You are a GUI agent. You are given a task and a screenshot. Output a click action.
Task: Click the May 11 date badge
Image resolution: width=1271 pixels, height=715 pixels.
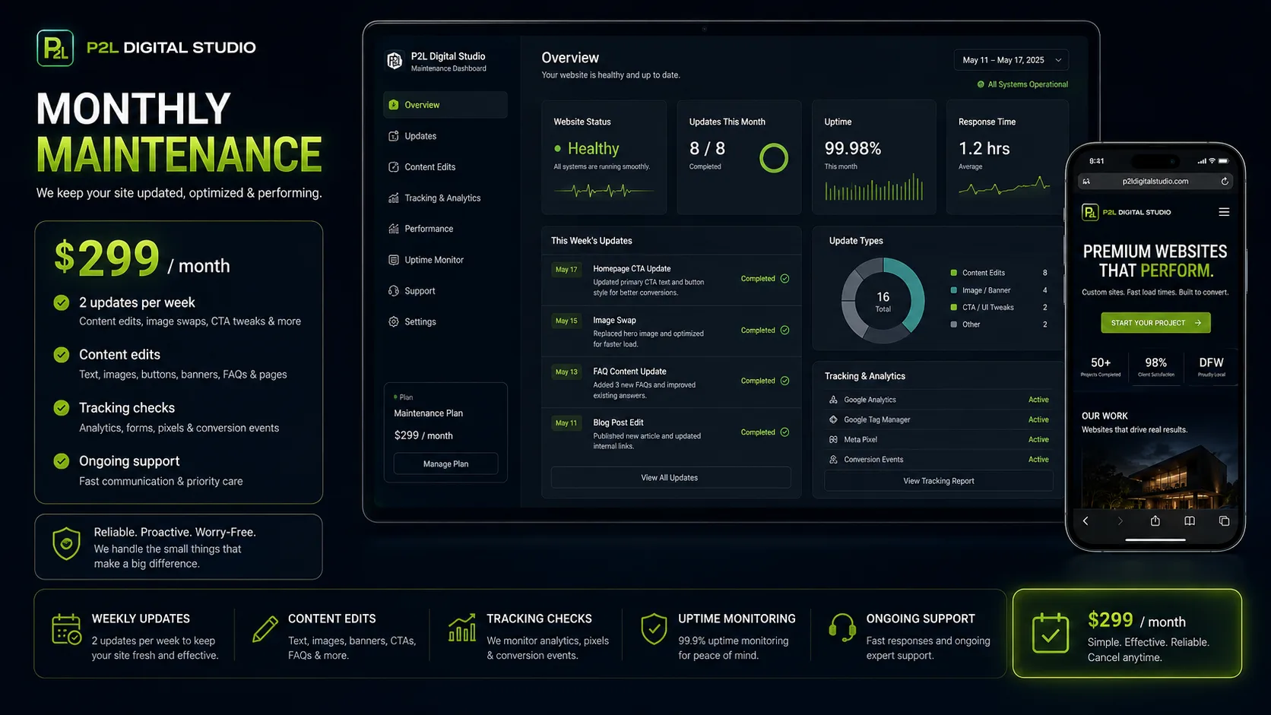[566, 423]
